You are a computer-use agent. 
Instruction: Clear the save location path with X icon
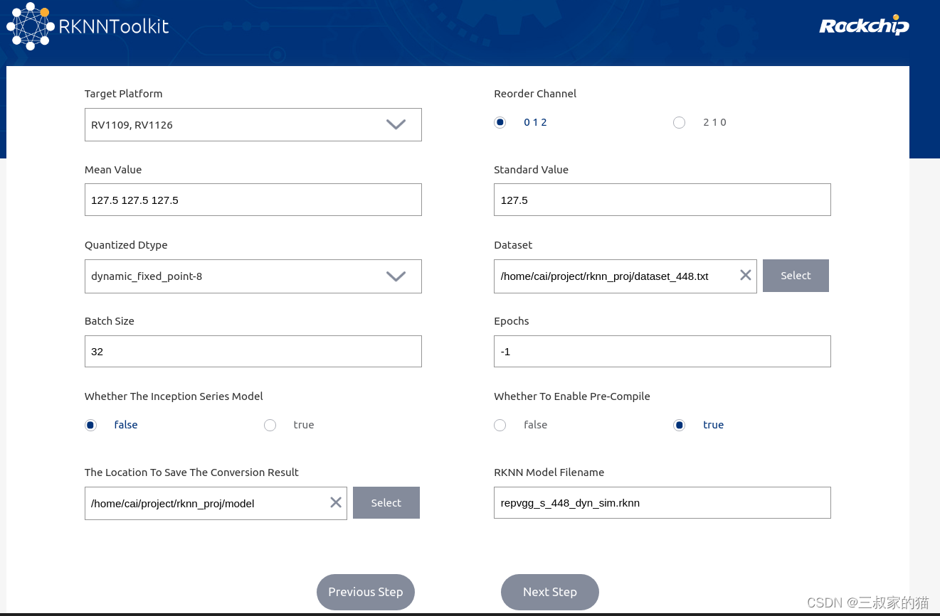pos(336,502)
